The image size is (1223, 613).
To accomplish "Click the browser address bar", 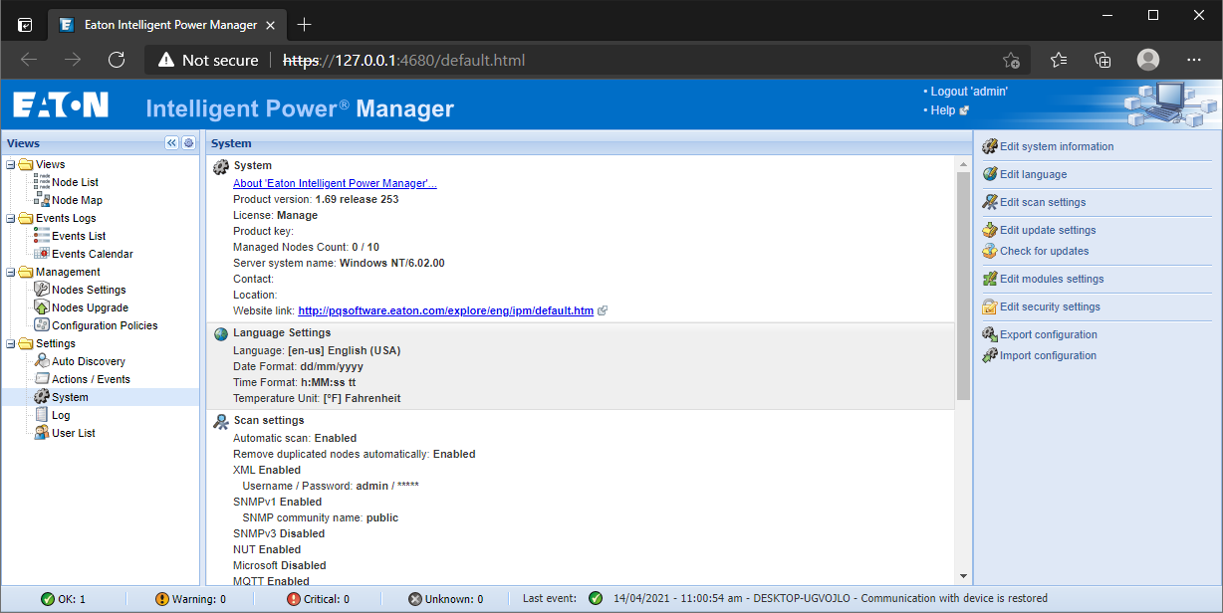I will [590, 60].
